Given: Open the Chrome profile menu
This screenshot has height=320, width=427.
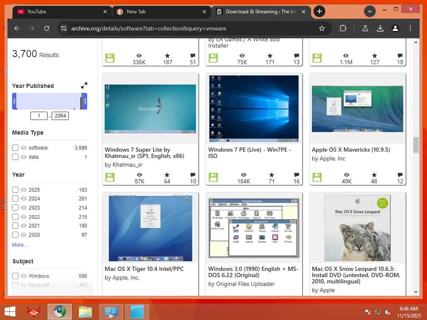Looking at the screenshot, I should tap(395, 28).
